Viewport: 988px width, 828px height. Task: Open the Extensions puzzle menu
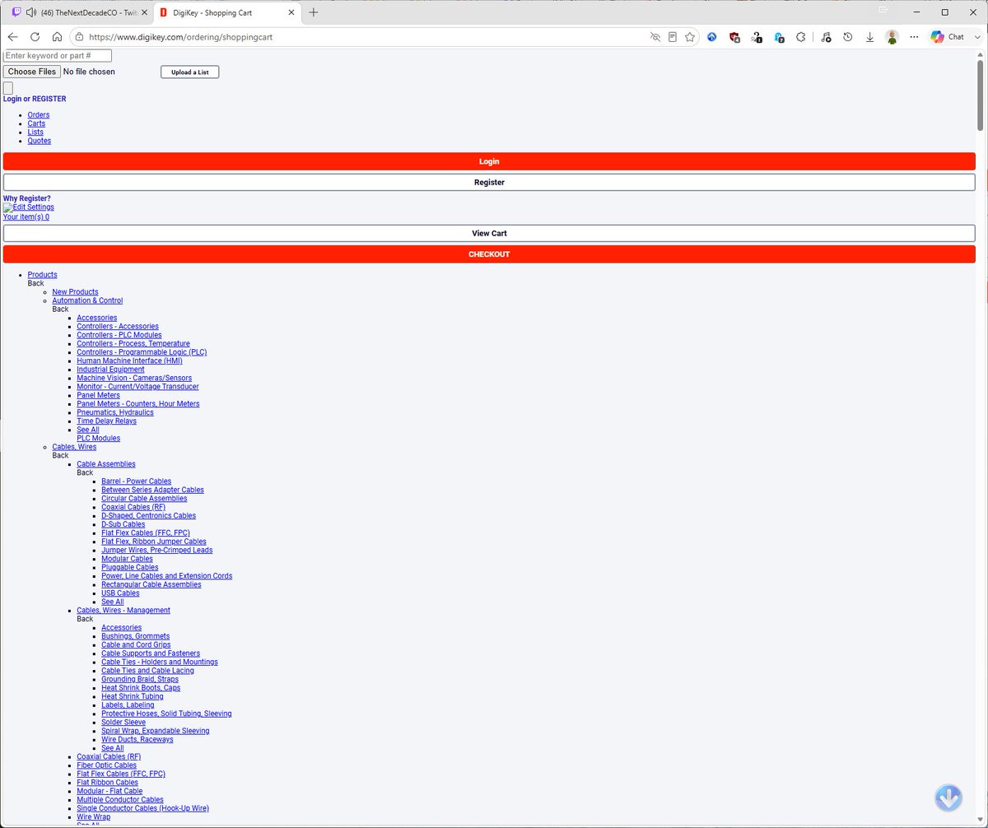800,37
